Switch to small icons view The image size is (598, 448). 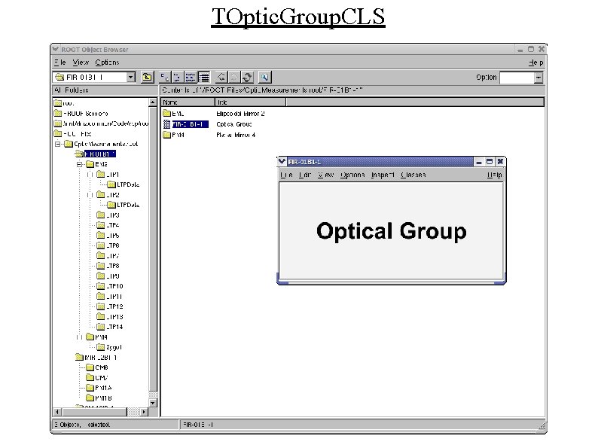[x=177, y=78]
